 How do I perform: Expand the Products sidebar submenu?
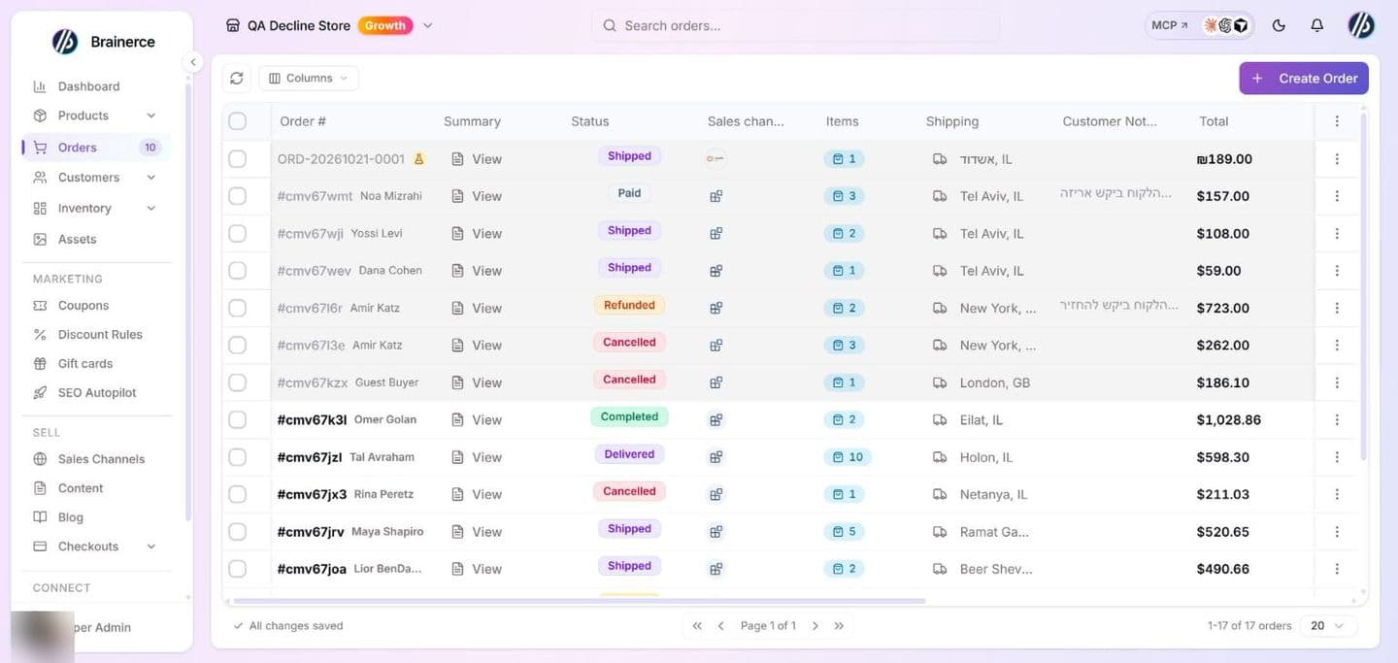[x=151, y=116]
